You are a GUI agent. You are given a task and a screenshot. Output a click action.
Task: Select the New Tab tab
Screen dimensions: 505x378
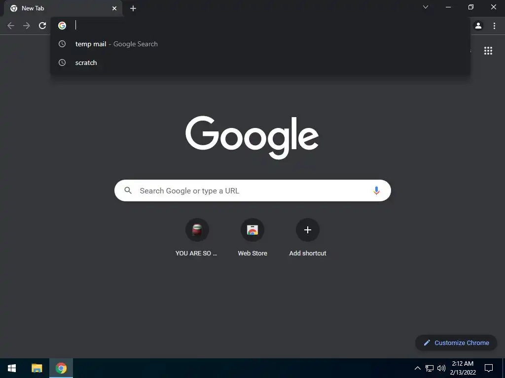tap(63, 8)
